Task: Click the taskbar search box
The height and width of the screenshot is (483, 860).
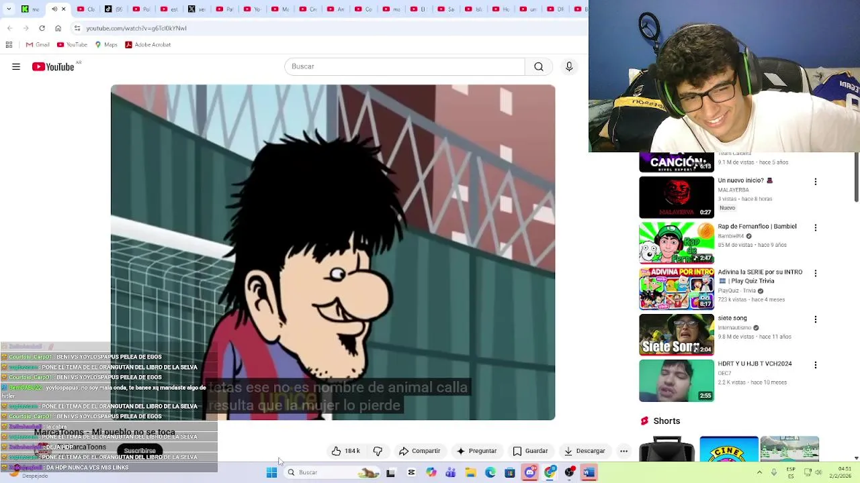Action: point(333,472)
